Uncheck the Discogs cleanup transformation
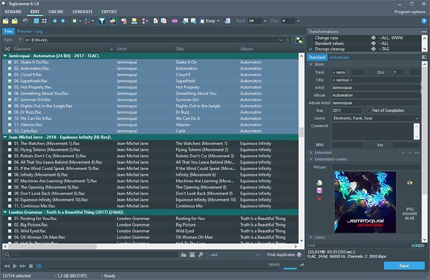 coord(311,49)
